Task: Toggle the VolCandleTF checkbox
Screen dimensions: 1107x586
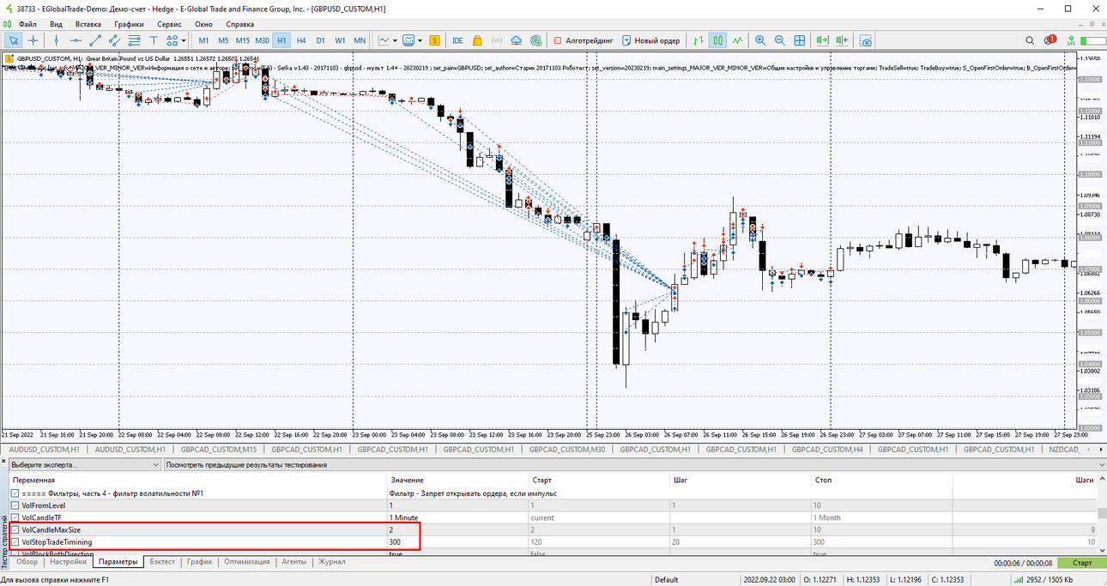Action: [x=15, y=517]
